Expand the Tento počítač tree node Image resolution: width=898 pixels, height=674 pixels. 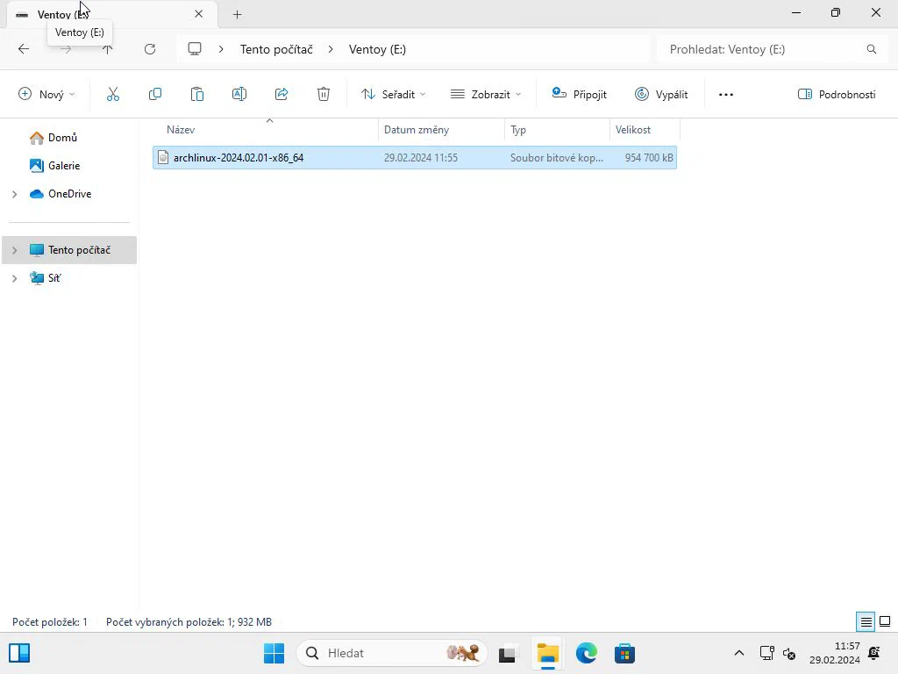15,250
